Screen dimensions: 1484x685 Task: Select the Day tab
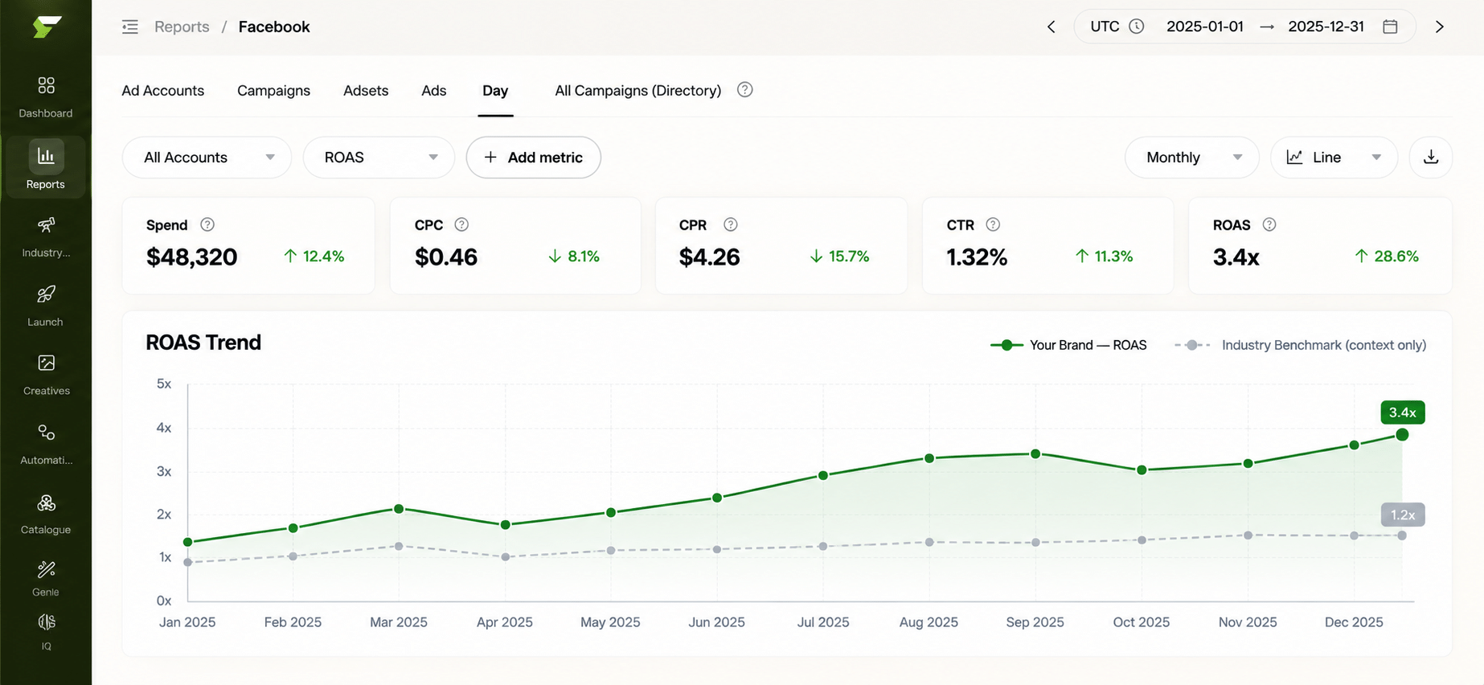[495, 91]
